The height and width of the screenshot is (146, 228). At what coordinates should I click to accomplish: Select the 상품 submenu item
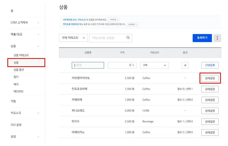coord(26,63)
